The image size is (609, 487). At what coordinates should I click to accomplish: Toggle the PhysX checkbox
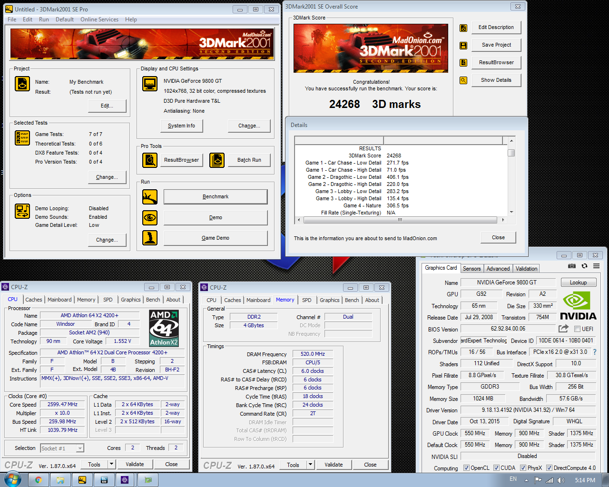coord(523,468)
